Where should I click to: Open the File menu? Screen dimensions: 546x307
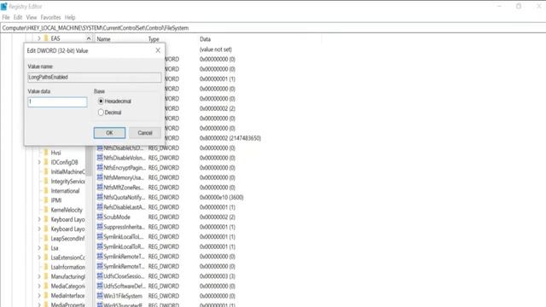pos(6,17)
